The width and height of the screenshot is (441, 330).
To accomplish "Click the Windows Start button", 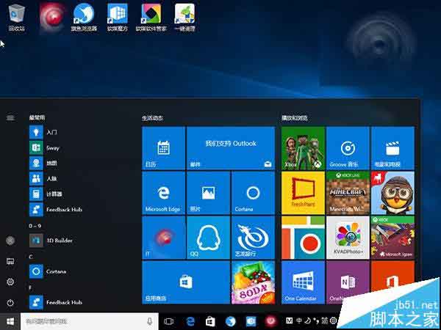I will pyautogui.click(x=10, y=321).
